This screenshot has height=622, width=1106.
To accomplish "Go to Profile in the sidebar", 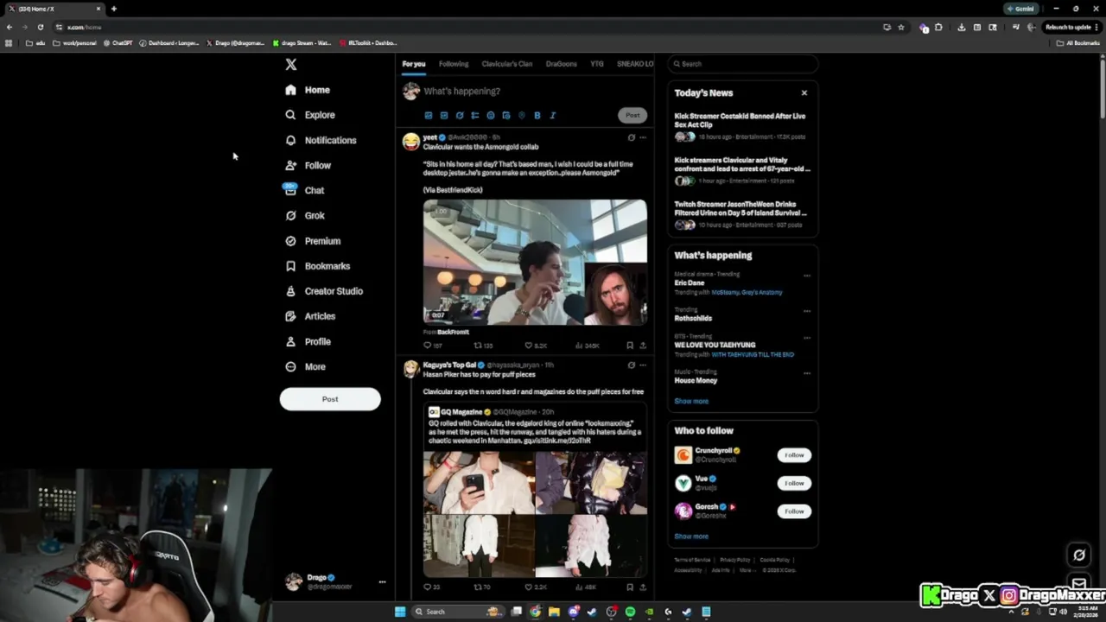I will coord(308,341).
